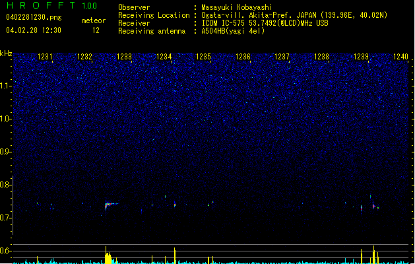Click the A504HB(yagi 4el) antenna text

233,31
